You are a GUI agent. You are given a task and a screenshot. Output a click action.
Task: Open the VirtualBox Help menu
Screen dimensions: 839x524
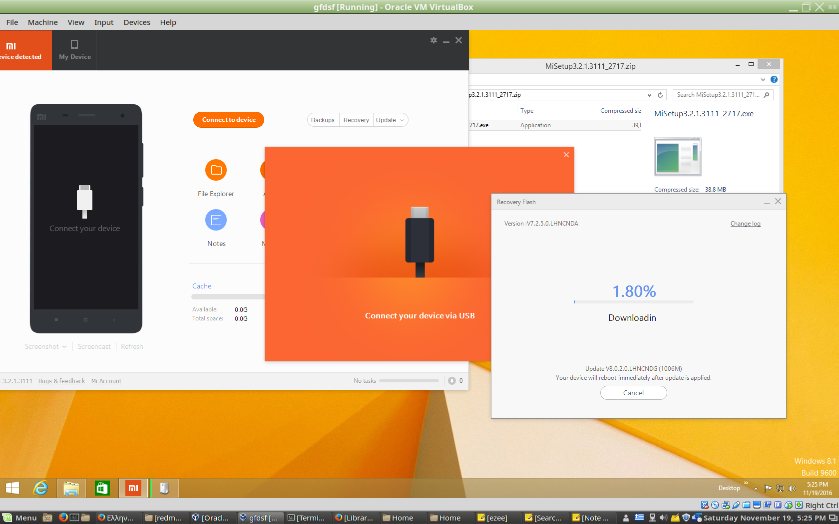tap(168, 22)
